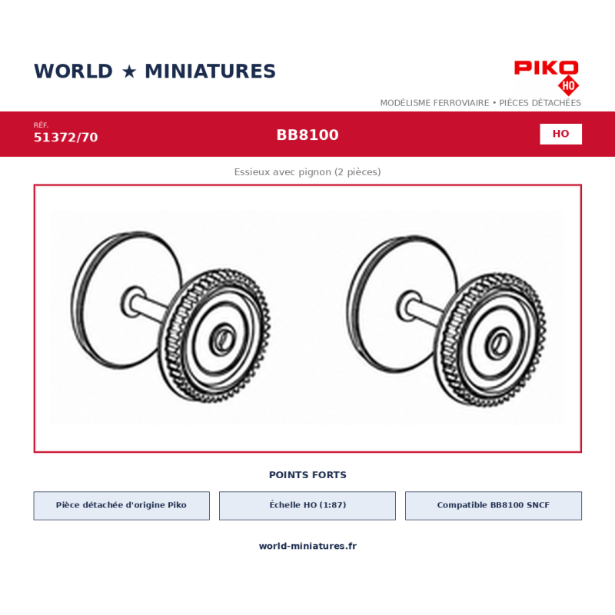The image size is (615, 615).
Task: Click the 'Essieux avec pignon (2 pièces)' caption
Action: tap(307, 171)
